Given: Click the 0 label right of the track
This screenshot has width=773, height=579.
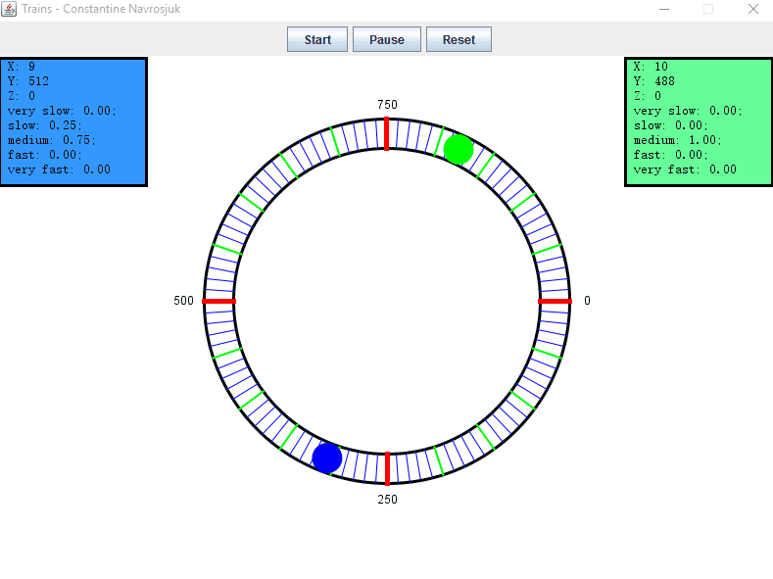Looking at the screenshot, I should point(587,301).
